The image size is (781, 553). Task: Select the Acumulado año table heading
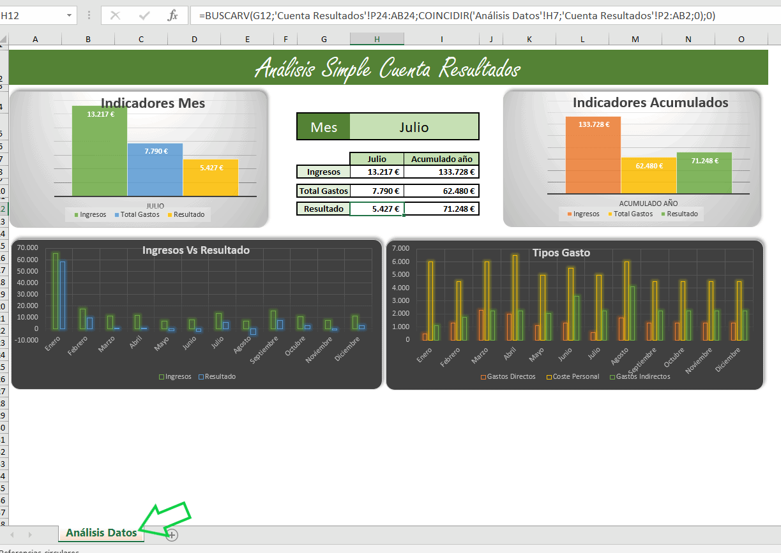[x=441, y=159]
